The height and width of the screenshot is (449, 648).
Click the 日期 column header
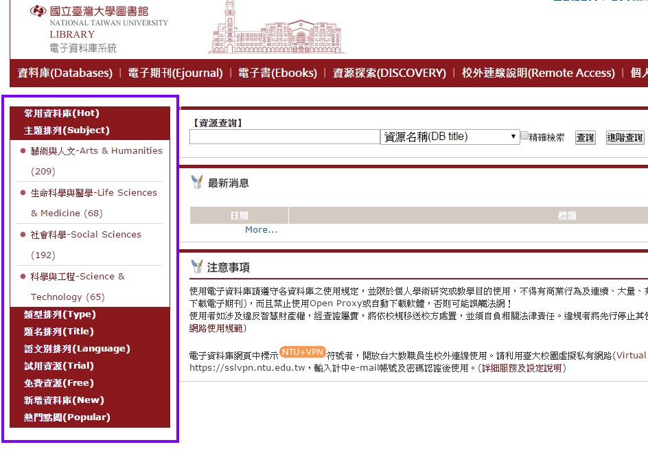coord(240,216)
